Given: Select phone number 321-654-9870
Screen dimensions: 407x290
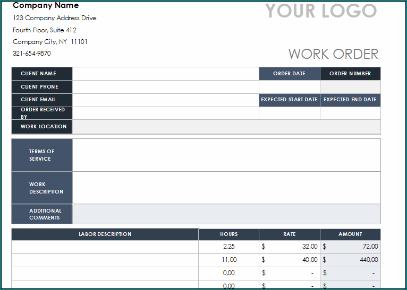Looking at the screenshot, I should [32, 54].
